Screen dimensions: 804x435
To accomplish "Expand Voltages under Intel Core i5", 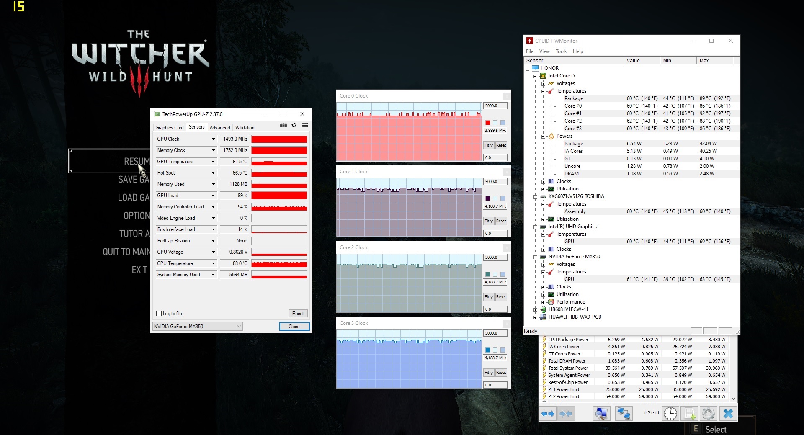I will click(543, 84).
